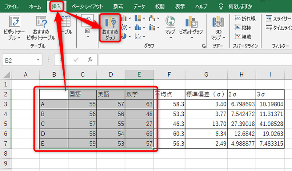Switch to the 表示 tab
Viewport: 292px width, 171px height.
180,7
